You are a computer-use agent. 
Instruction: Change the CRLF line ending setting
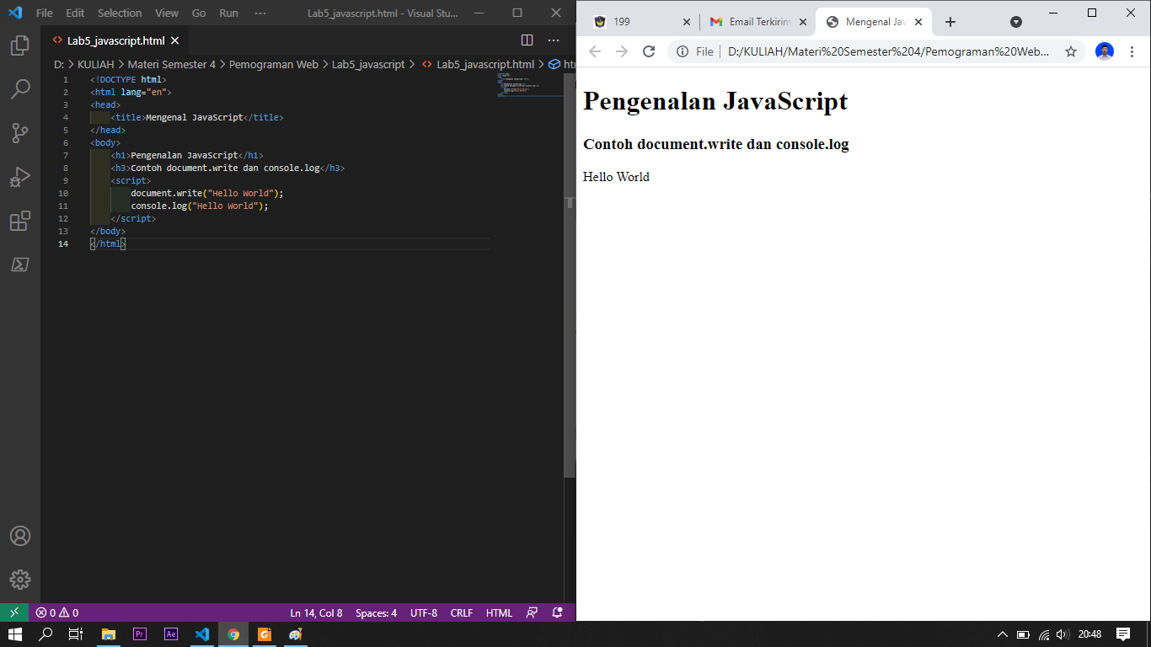point(460,612)
